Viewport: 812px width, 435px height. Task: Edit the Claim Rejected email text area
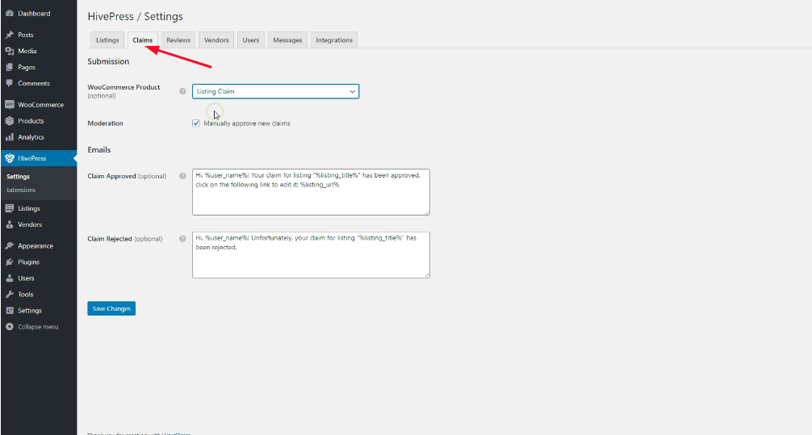point(311,255)
